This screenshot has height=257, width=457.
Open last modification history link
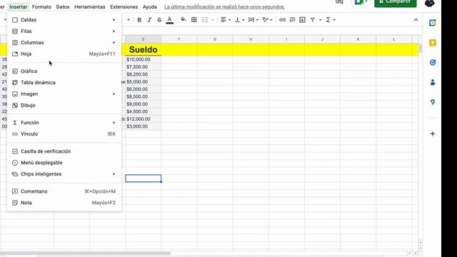[224, 6]
